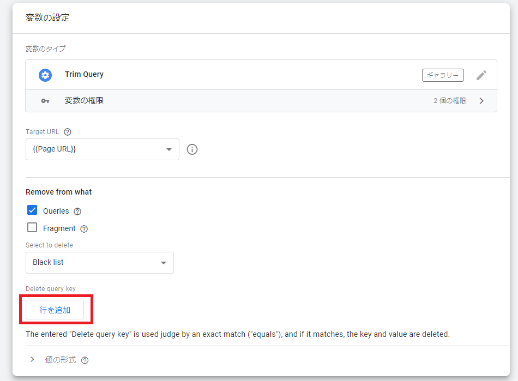Click the pencil edit icon for variable type

click(481, 75)
